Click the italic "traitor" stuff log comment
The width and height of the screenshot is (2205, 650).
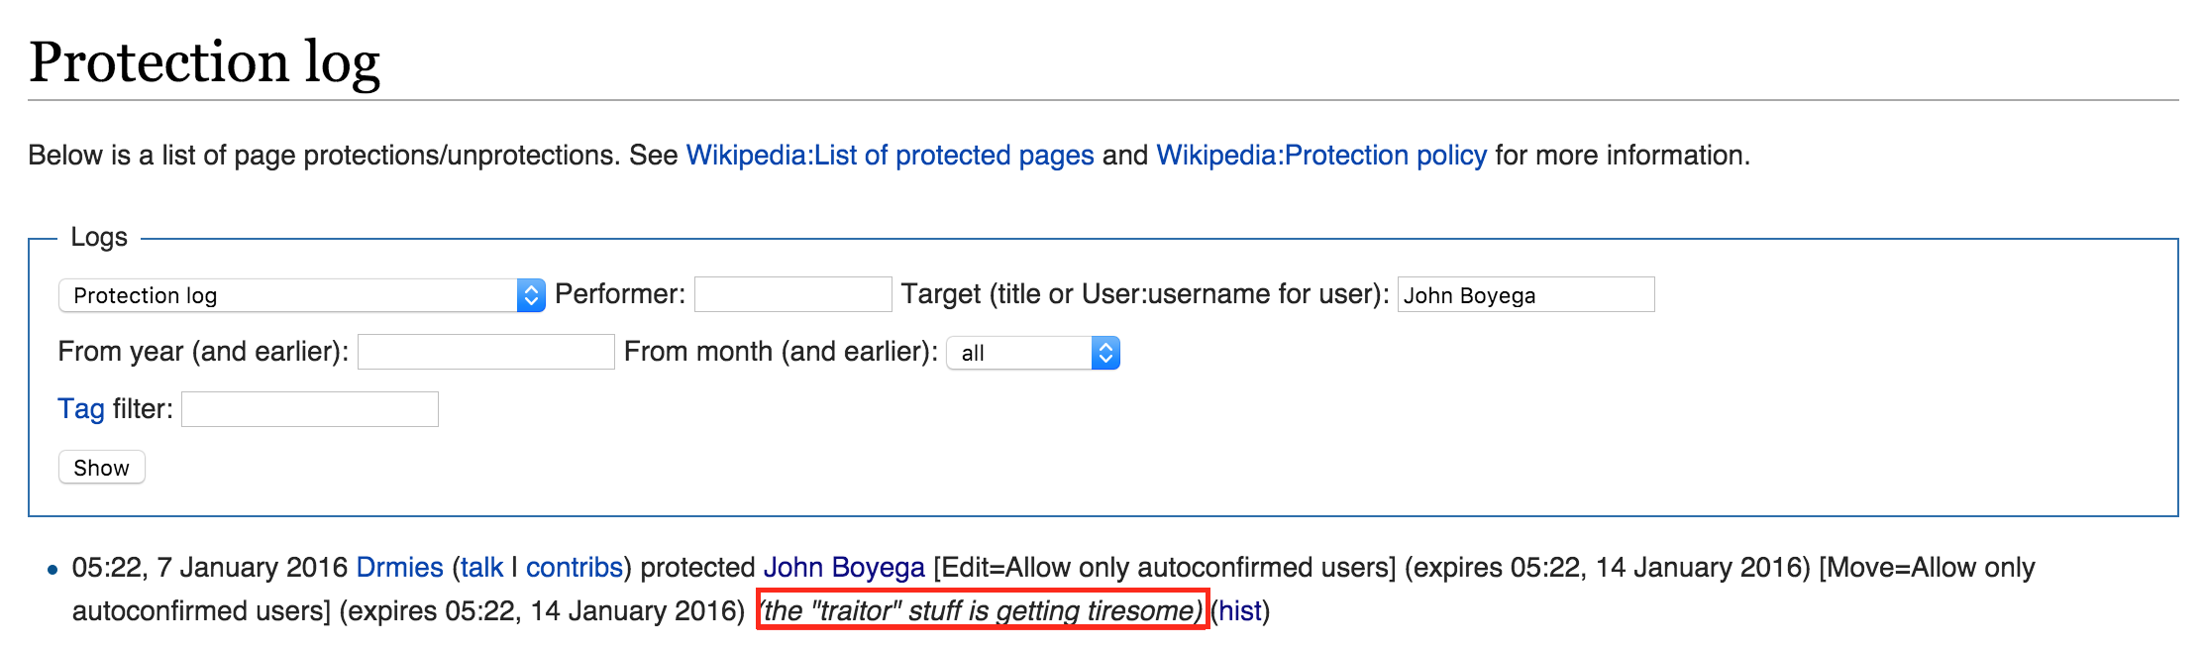(x=982, y=611)
